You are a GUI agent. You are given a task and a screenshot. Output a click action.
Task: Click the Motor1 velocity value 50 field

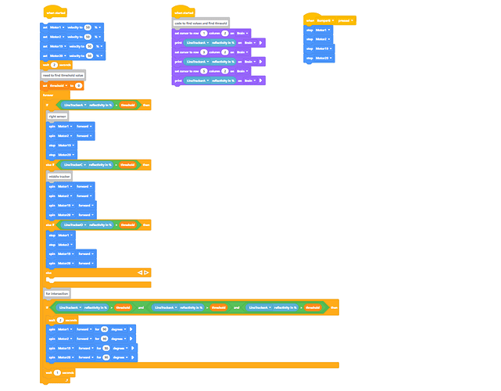coord(88,27)
